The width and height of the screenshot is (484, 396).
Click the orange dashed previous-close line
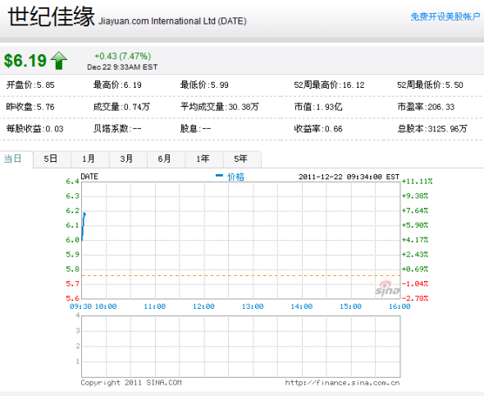click(x=240, y=275)
